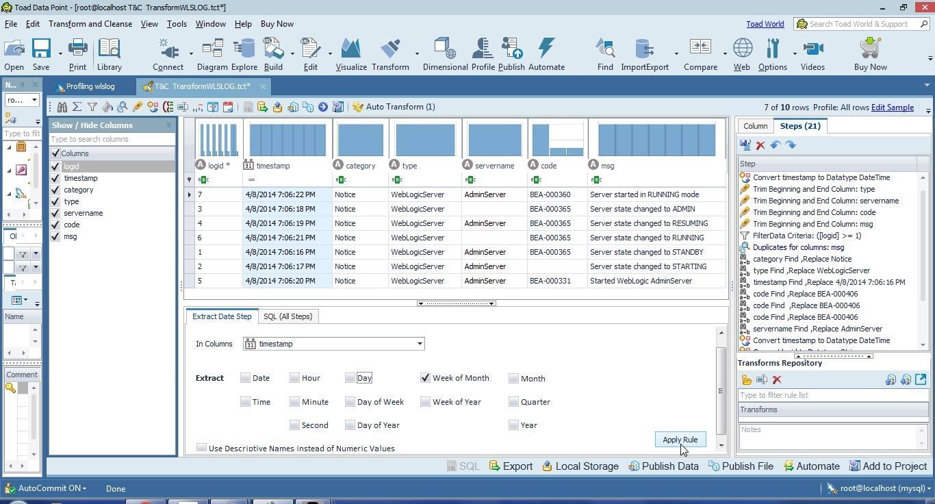Screen dimensions: 935x504
Task: Delete selected step with red X icon
Action: click(x=760, y=145)
